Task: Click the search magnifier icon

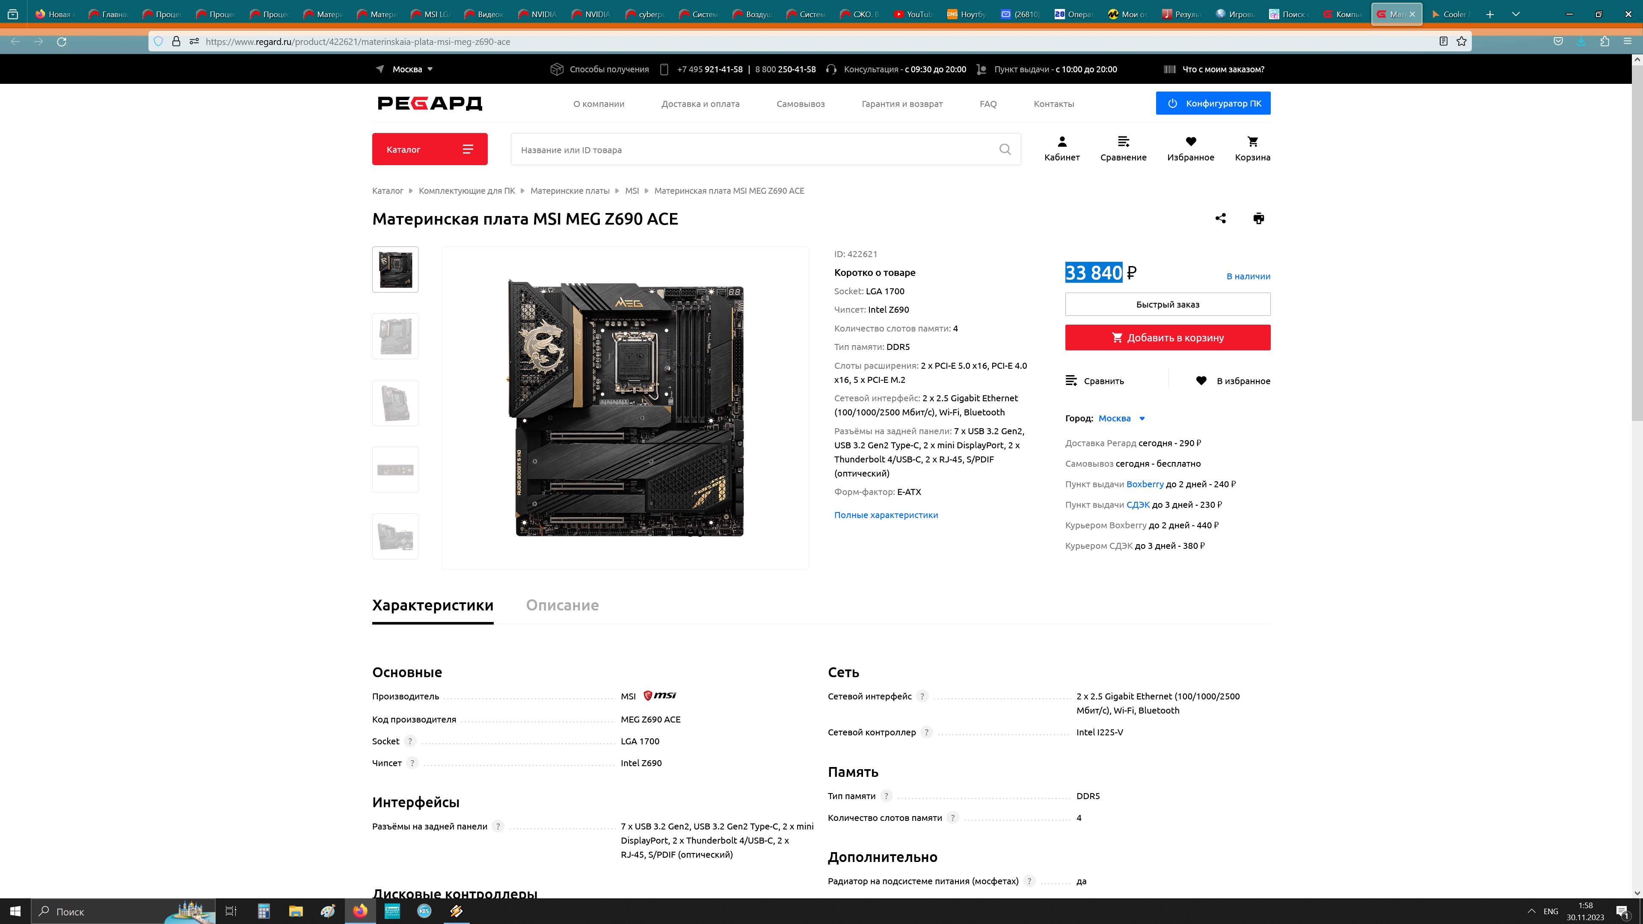Action: 1005,149
